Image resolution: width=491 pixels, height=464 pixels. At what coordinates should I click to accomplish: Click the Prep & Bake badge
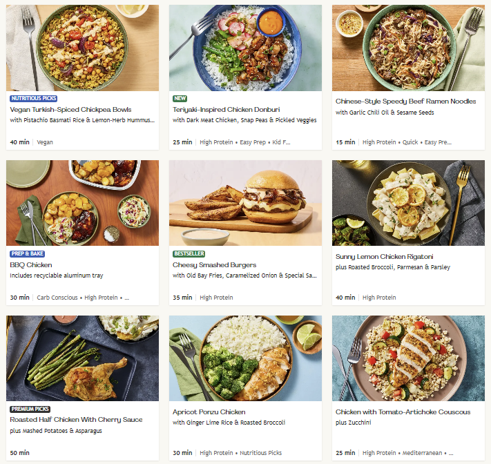(28, 254)
